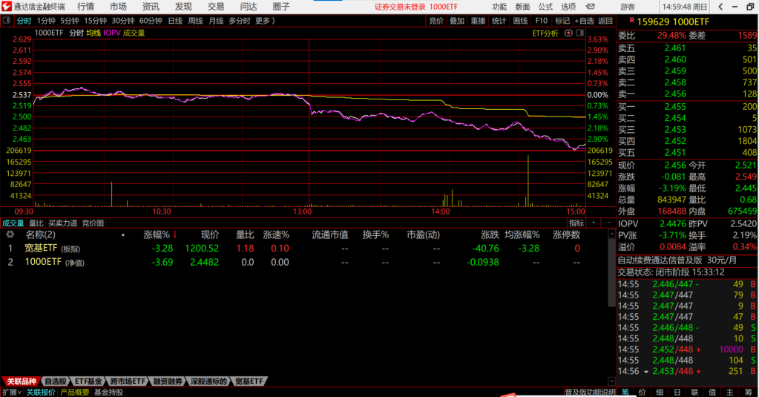Switch to the ETF基金 bottom tab
The image size is (759, 397).
pos(88,381)
